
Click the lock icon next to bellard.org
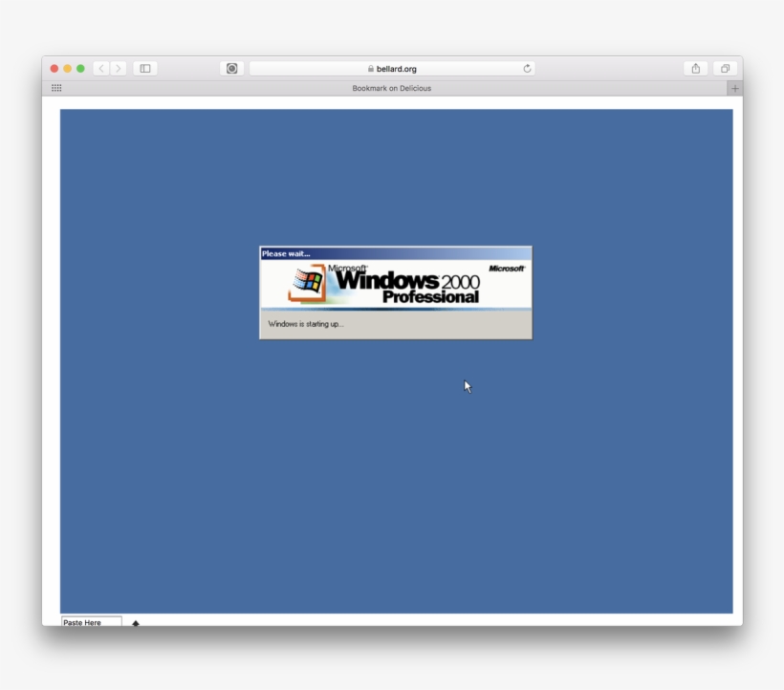coord(371,69)
